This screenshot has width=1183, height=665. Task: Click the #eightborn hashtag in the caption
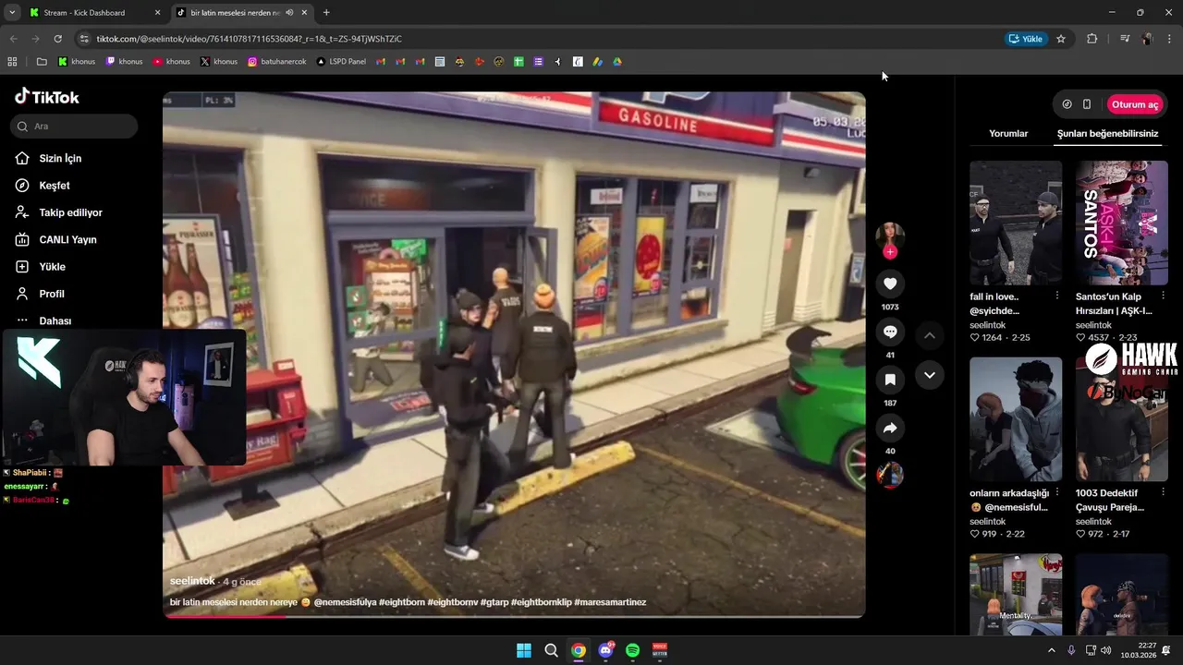pos(402,602)
